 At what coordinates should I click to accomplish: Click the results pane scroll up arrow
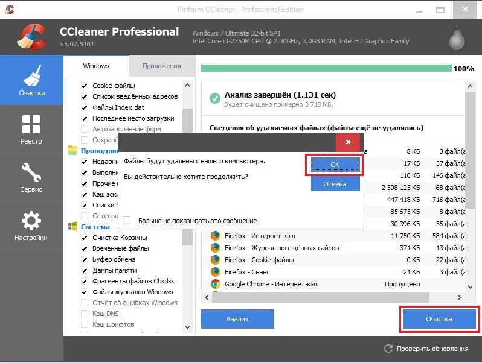(470, 87)
